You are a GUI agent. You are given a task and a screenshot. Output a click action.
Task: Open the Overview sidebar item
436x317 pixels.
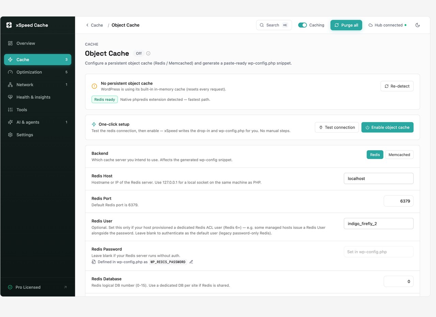(37, 43)
